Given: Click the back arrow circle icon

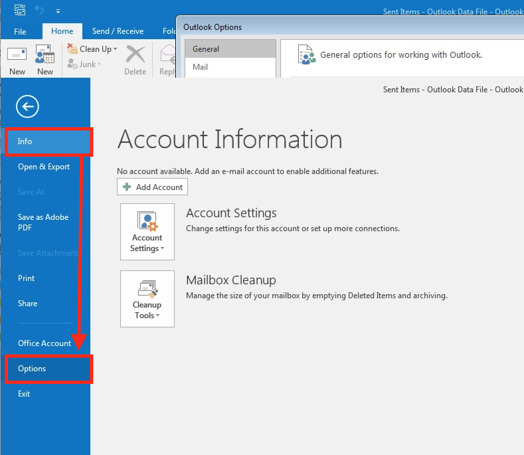Looking at the screenshot, I should pyautogui.click(x=27, y=107).
